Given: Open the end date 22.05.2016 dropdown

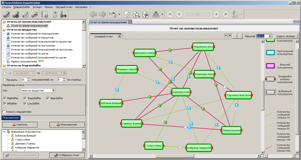Looking at the screenshot, I should click(x=62, y=73).
